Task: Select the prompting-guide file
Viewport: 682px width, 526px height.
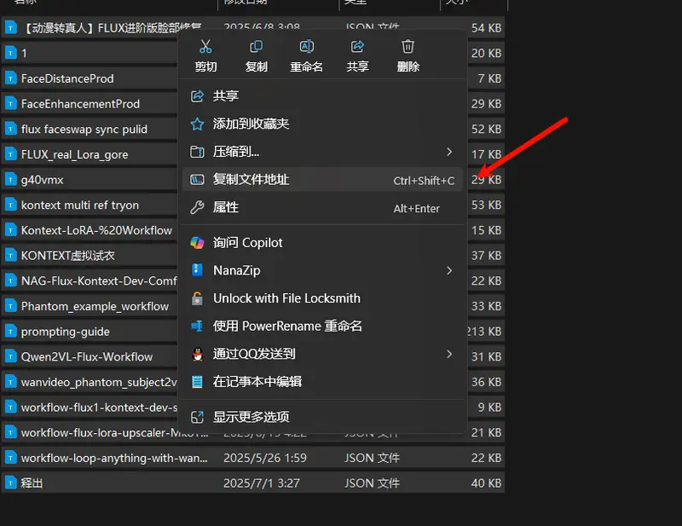Action: pyautogui.click(x=66, y=332)
